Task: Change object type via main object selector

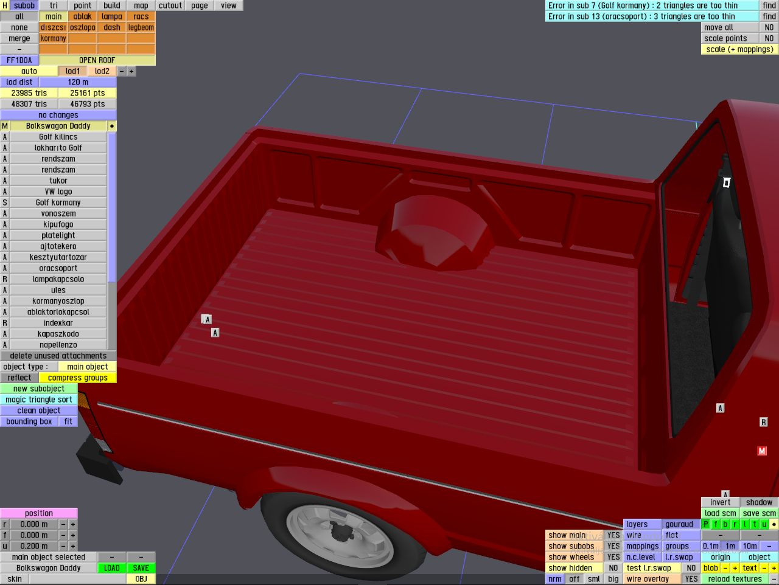Action: pos(88,367)
